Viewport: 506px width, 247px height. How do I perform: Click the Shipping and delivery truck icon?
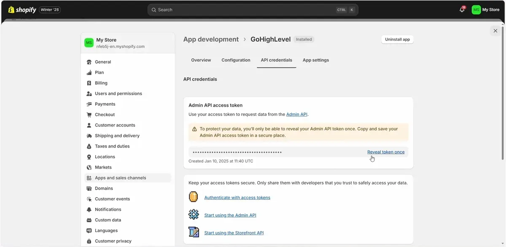89,136
